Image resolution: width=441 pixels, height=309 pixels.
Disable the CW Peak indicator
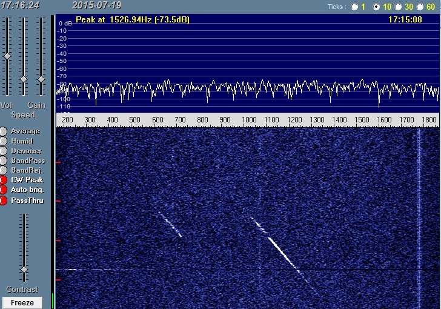(x=4, y=180)
